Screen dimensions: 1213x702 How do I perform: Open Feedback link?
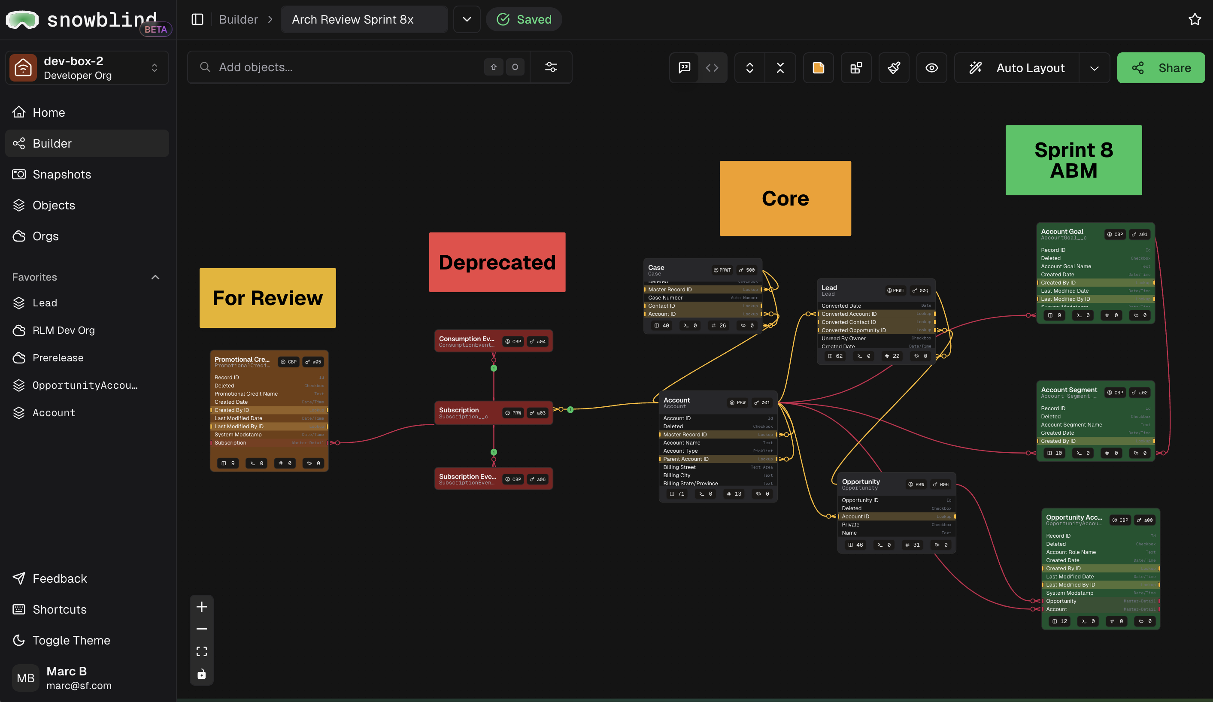click(87, 578)
